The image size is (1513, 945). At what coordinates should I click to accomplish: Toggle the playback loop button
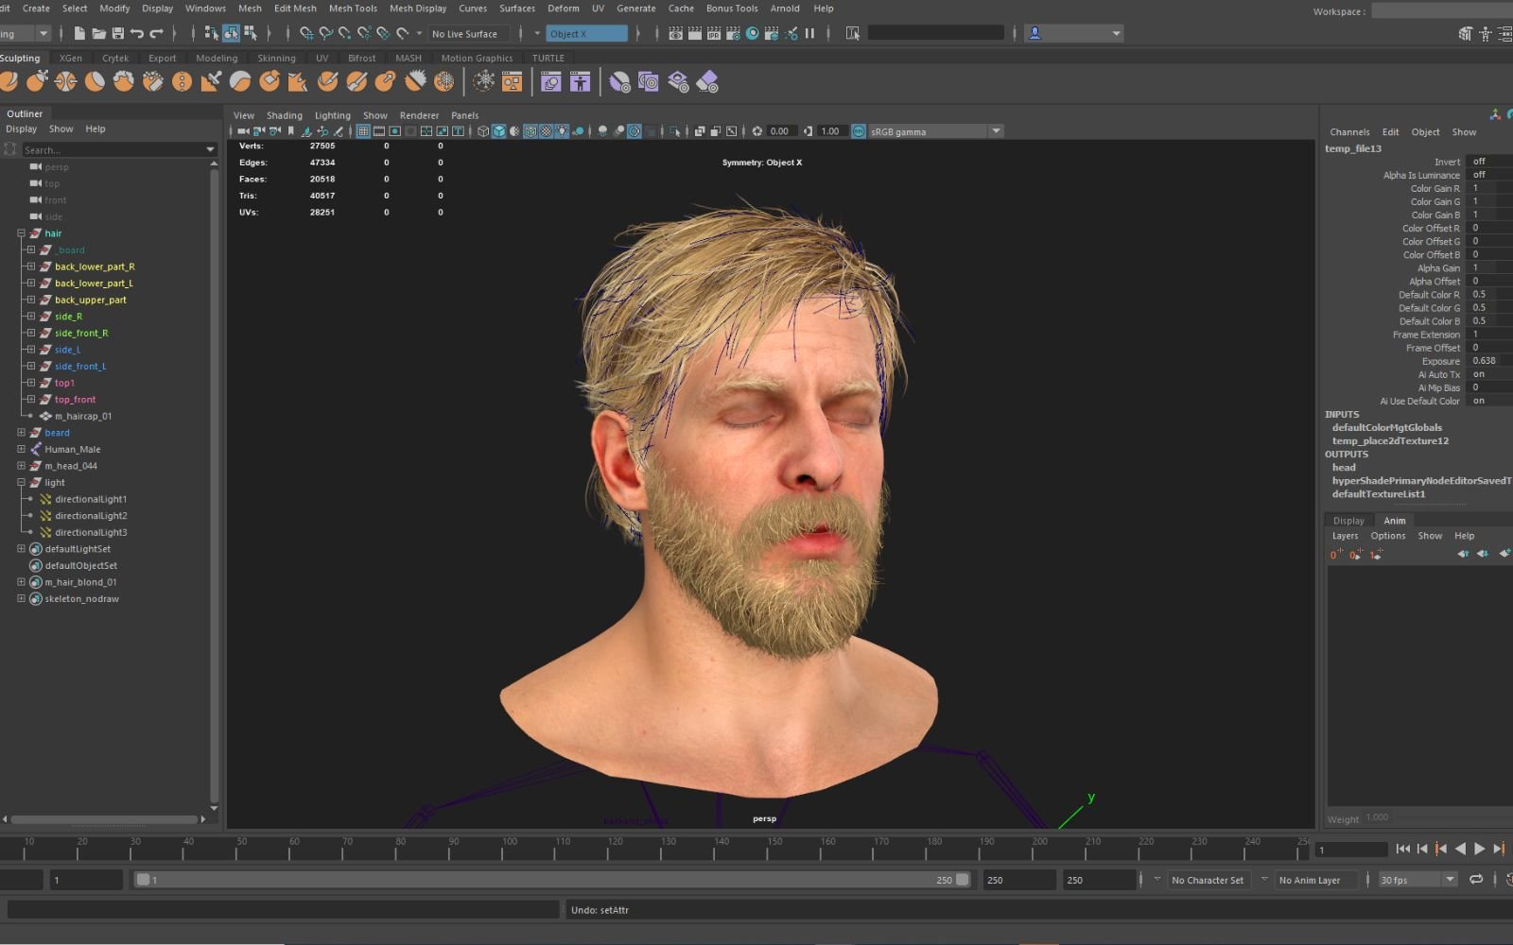[x=1475, y=880]
